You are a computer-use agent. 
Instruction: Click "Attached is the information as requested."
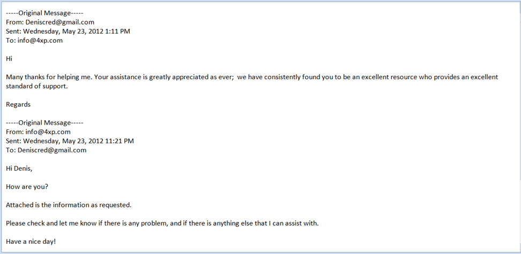69,205
